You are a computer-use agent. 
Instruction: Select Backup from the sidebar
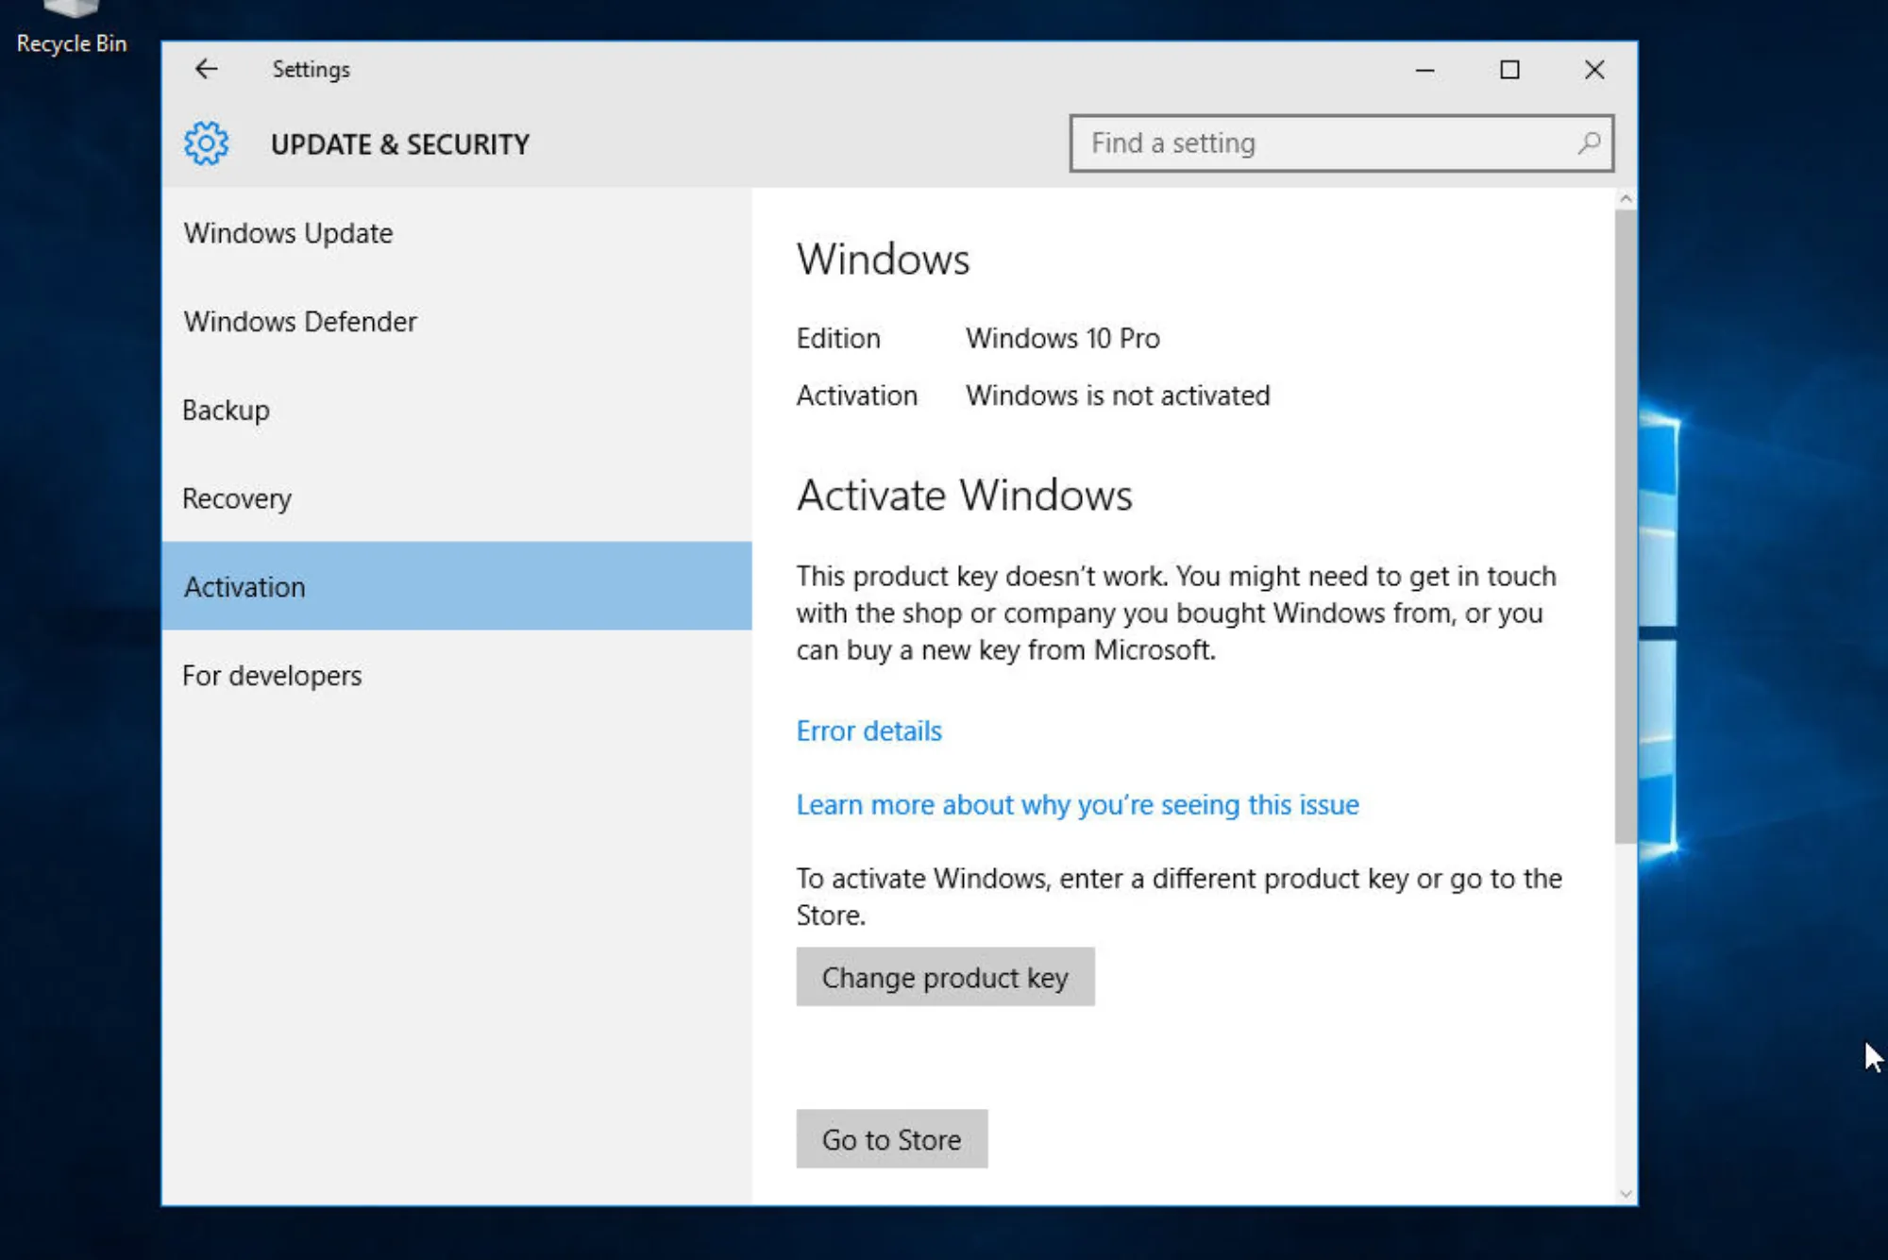pyautogui.click(x=226, y=410)
